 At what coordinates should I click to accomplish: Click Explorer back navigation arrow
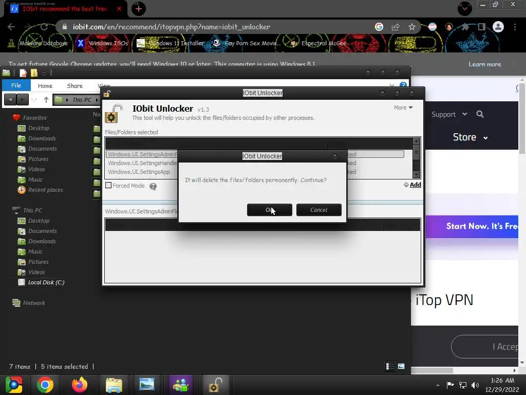click(10, 99)
